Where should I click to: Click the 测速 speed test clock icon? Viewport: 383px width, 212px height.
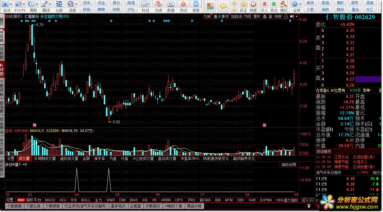(253, 4)
